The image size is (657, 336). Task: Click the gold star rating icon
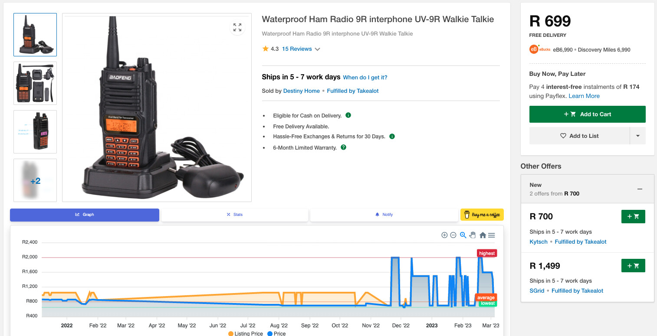tap(265, 49)
